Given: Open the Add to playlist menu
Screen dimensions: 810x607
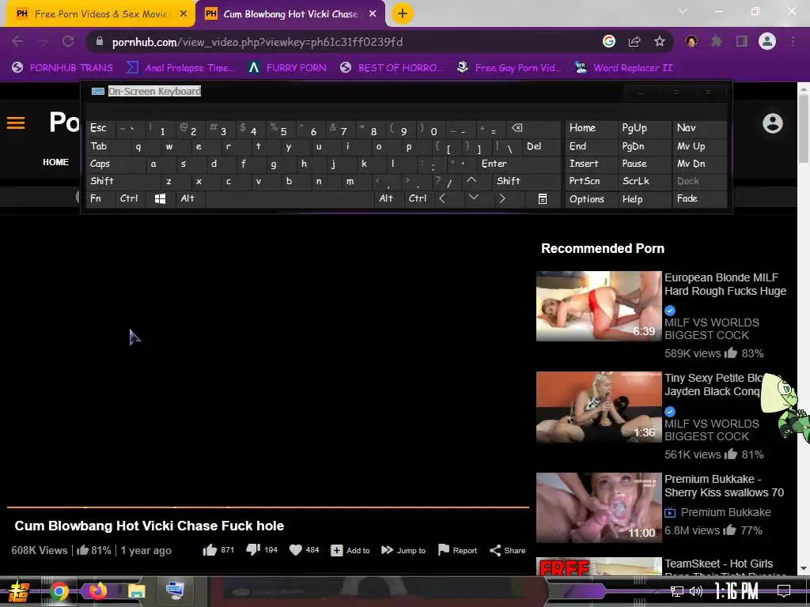Looking at the screenshot, I should [350, 550].
